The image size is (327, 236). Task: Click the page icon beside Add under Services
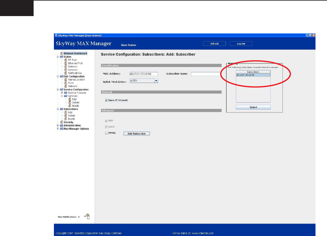click(x=70, y=99)
